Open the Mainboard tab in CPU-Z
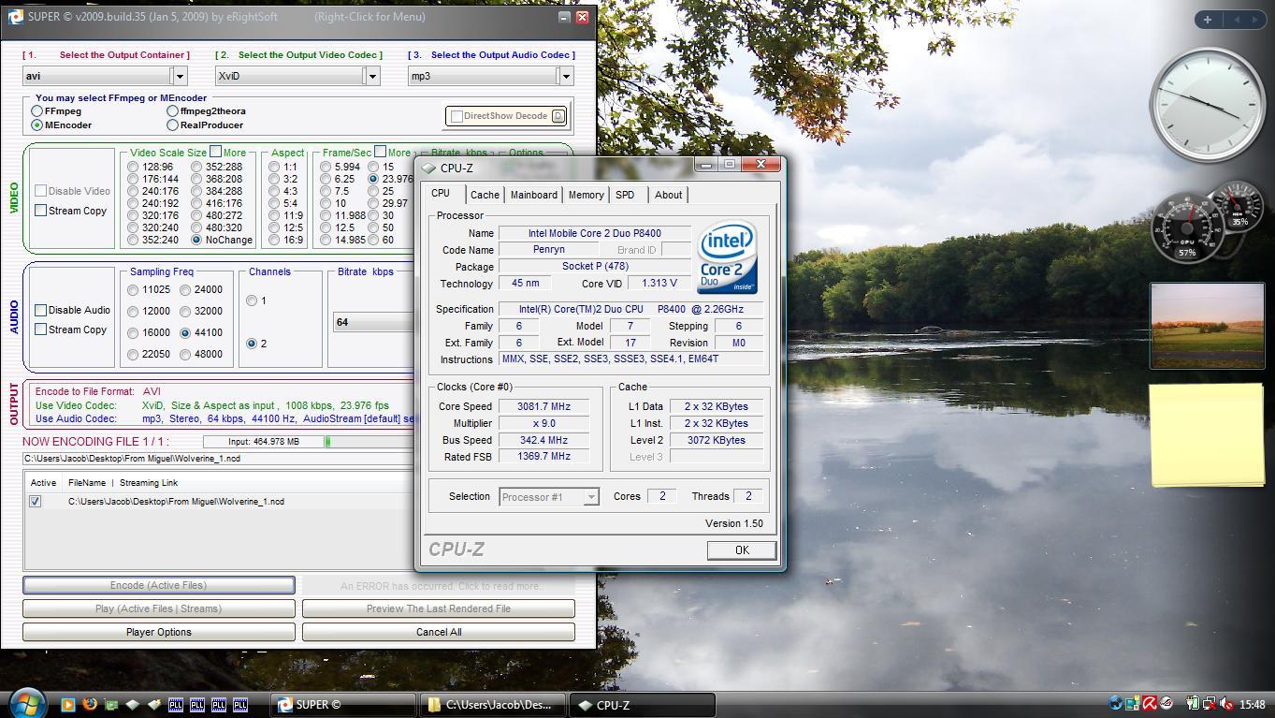The image size is (1275, 718). pos(534,195)
